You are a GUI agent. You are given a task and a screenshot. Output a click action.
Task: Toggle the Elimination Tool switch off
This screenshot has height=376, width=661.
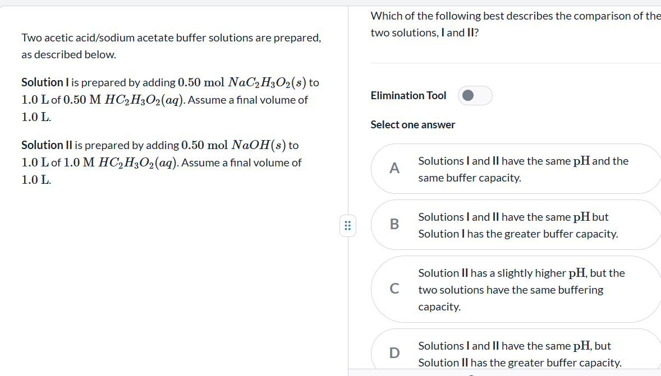pos(475,95)
